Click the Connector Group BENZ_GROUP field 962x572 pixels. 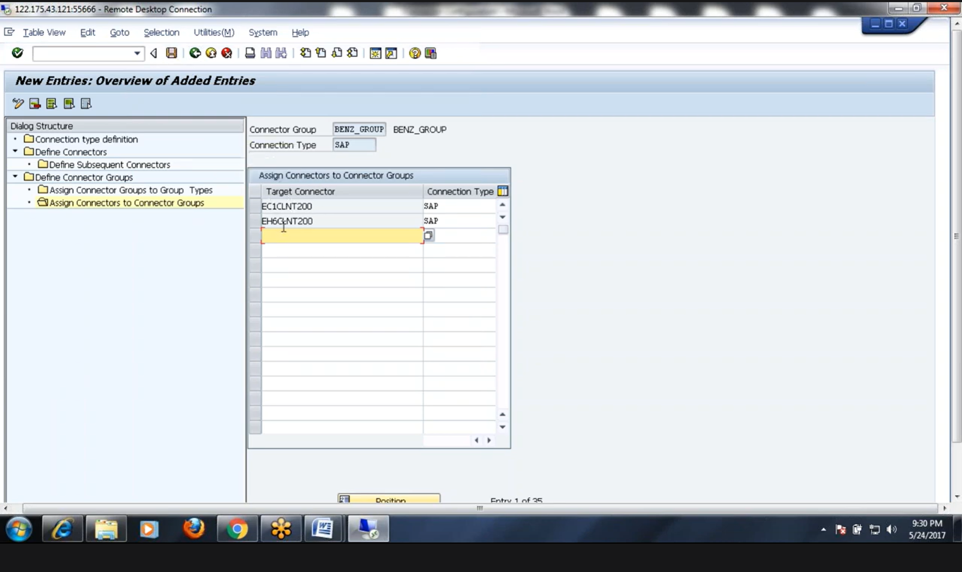point(359,129)
